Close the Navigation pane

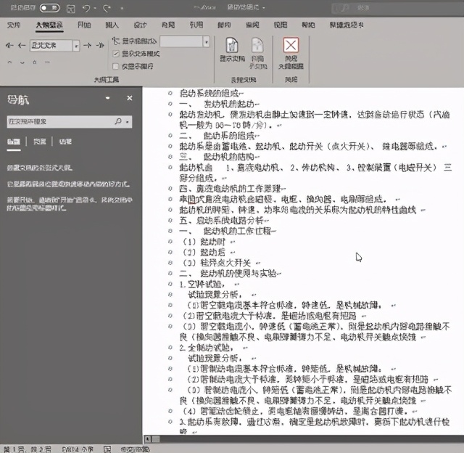(x=130, y=98)
